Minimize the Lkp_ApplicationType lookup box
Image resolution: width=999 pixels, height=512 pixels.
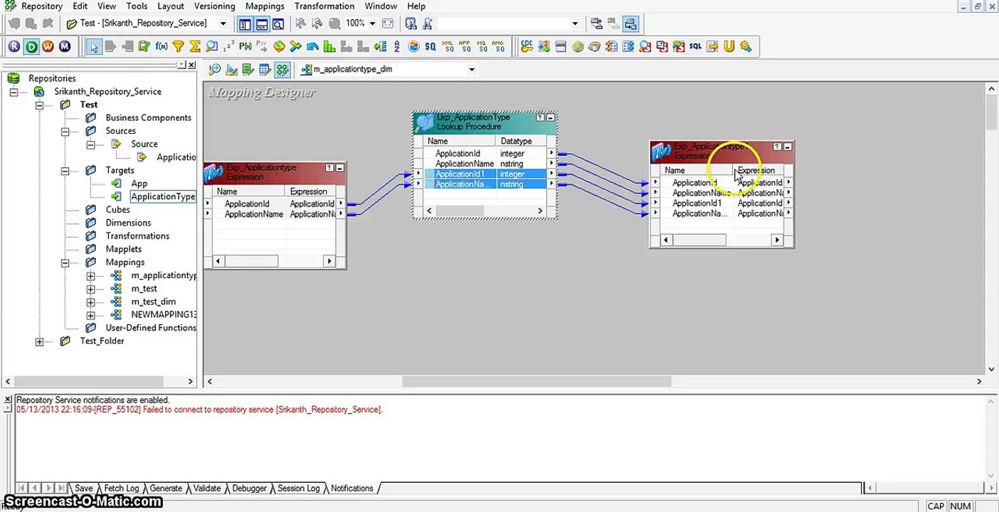(550, 117)
